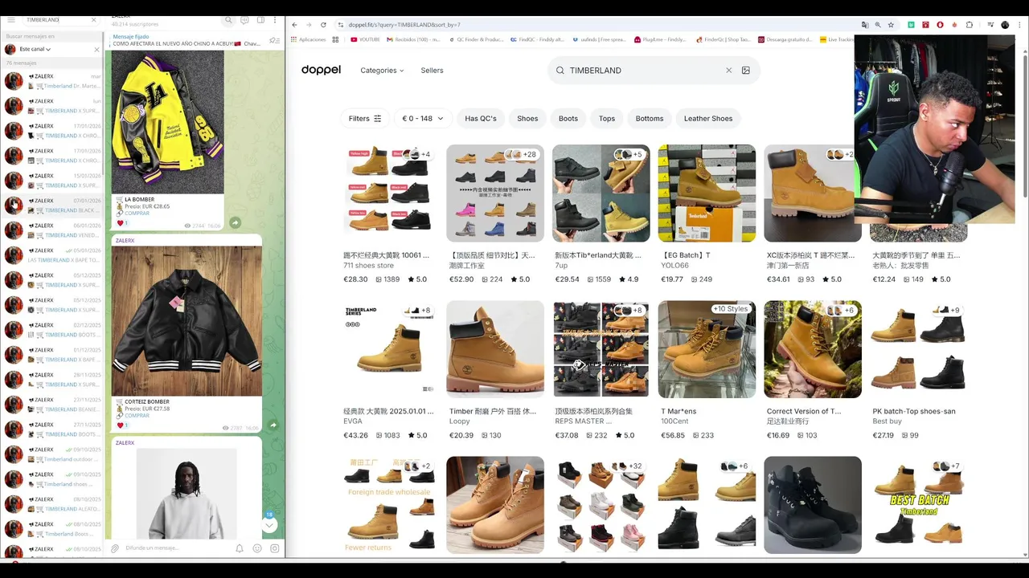Open the three-dot channel options menu

[275, 20]
